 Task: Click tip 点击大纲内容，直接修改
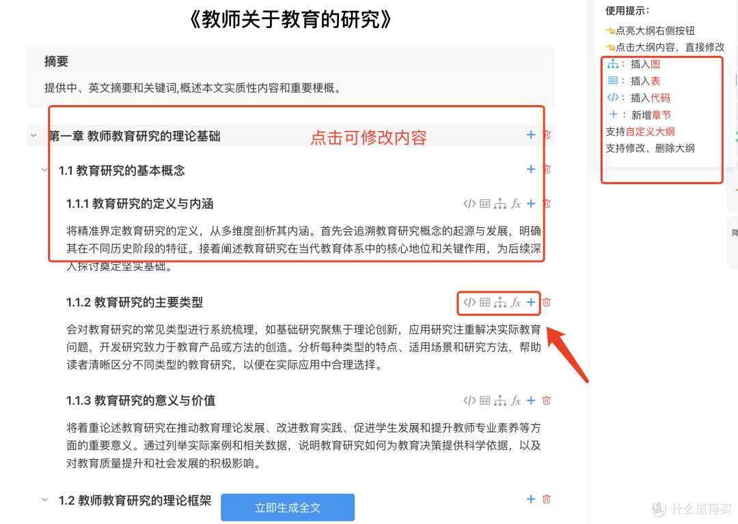pyautogui.click(x=665, y=47)
